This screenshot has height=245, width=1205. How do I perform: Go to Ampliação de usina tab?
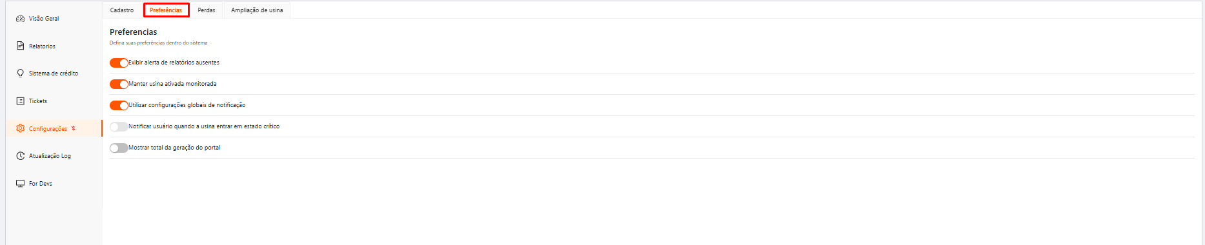[257, 10]
